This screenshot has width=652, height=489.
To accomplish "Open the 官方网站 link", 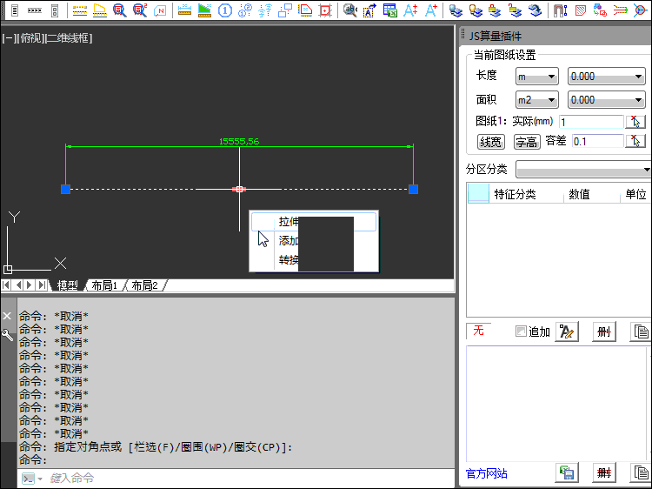I will pos(487,474).
